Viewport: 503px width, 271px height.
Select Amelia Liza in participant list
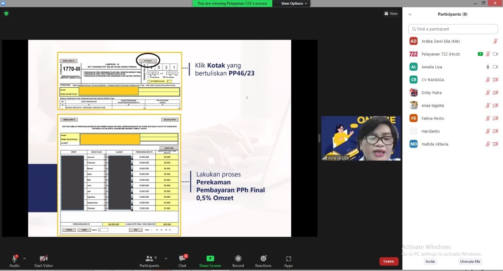tap(431, 67)
